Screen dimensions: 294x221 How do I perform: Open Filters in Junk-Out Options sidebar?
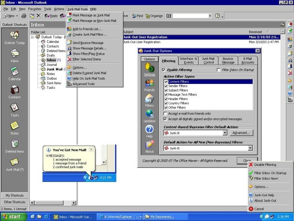tap(149, 101)
